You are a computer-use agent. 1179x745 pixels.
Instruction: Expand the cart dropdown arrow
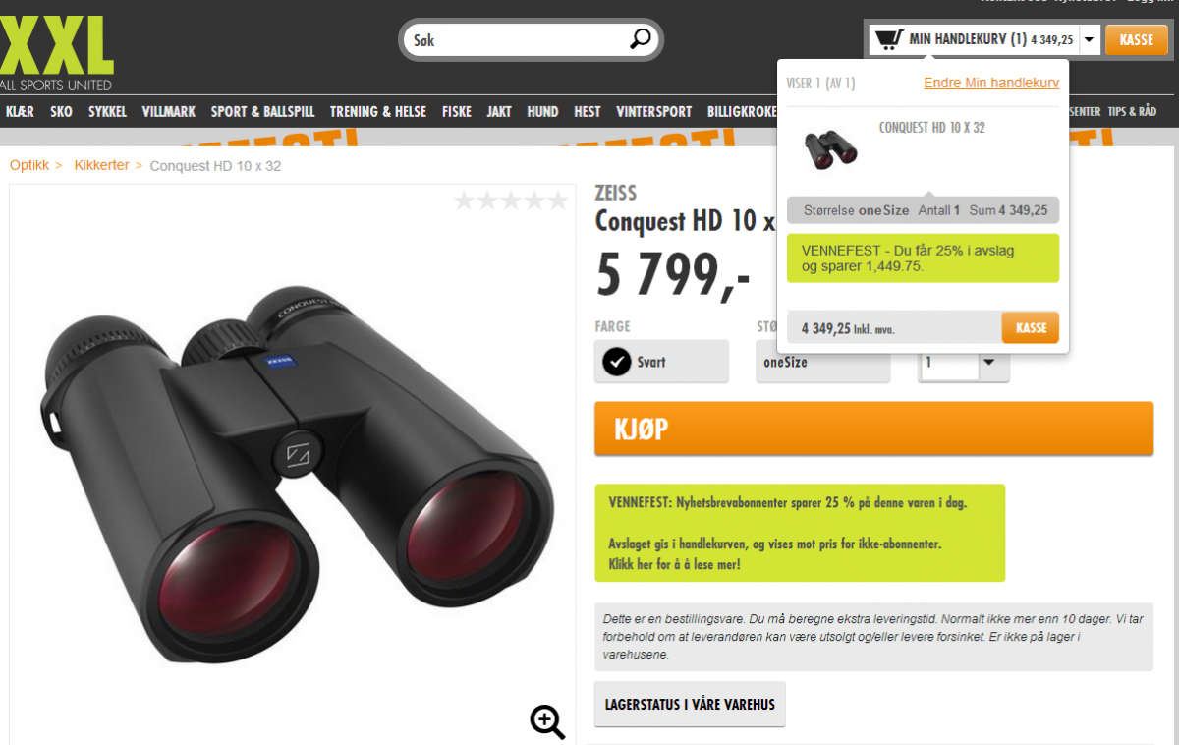pyautogui.click(x=1089, y=40)
